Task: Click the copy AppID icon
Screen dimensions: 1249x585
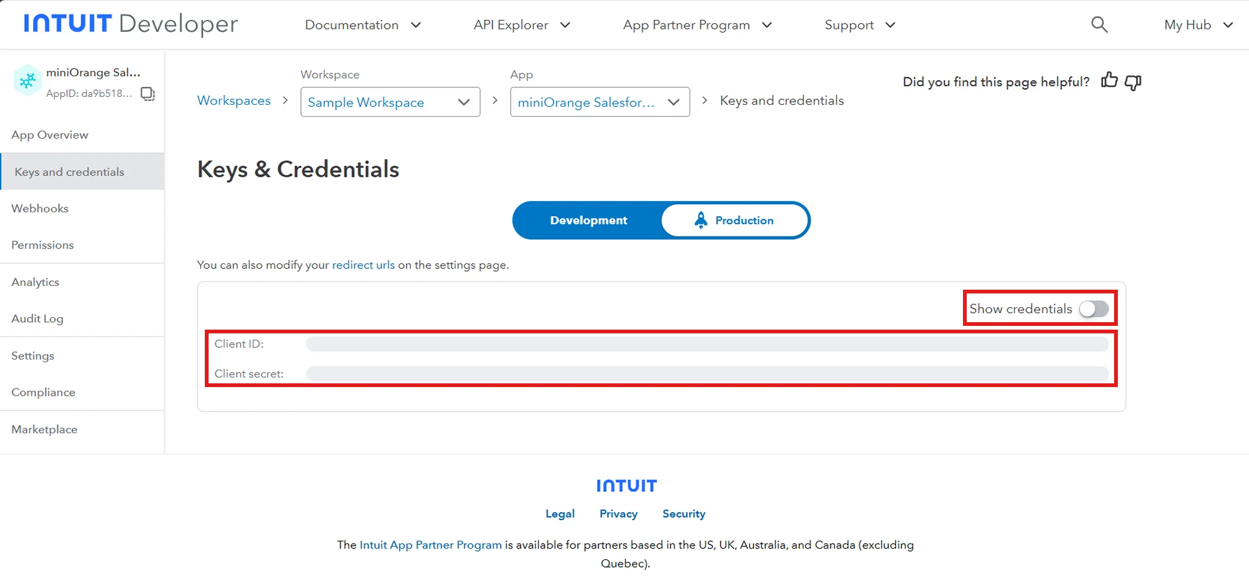Action: click(x=147, y=94)
